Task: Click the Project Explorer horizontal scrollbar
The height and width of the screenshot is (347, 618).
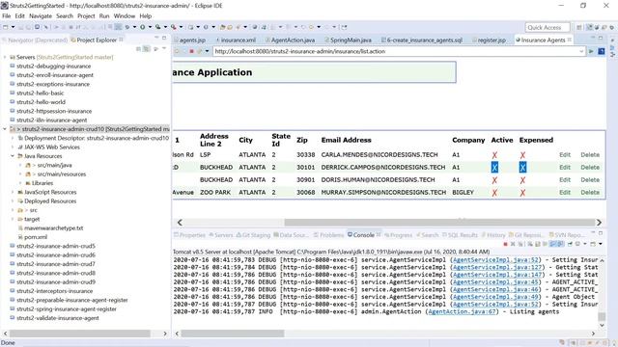Action: point(79,334)
